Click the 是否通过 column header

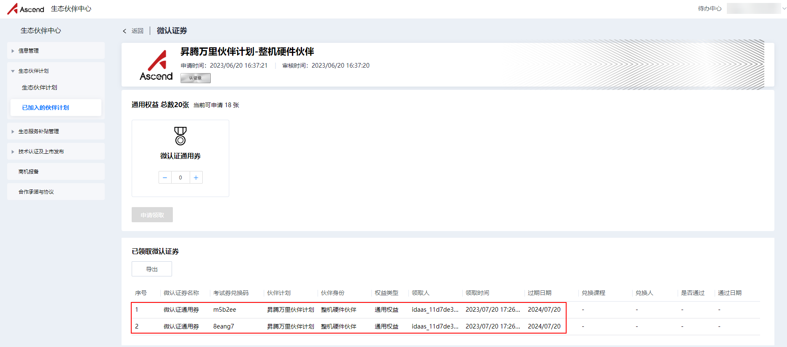tap(693, 293)
